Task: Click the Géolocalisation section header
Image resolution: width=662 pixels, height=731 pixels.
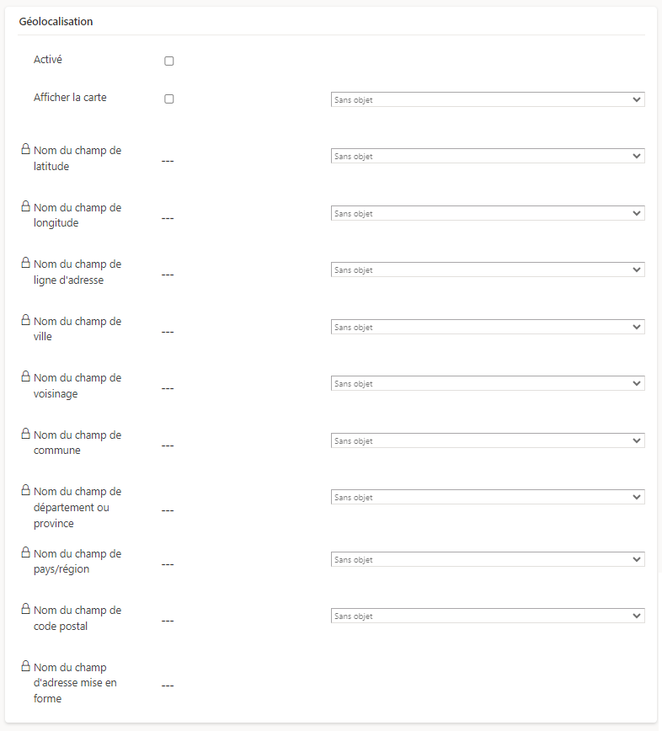Action: pos(56,21)
